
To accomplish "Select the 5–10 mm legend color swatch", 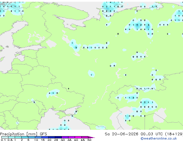I will (31, 137).
